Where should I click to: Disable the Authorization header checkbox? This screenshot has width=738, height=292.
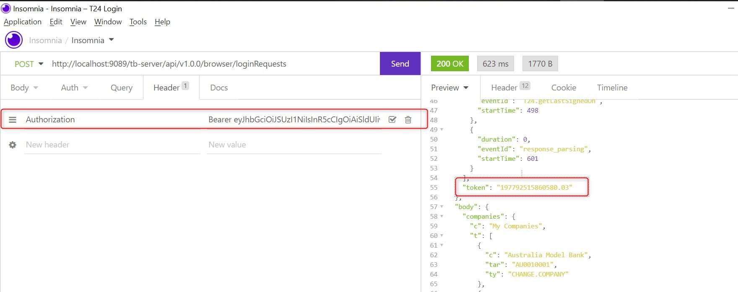(392, 120)
